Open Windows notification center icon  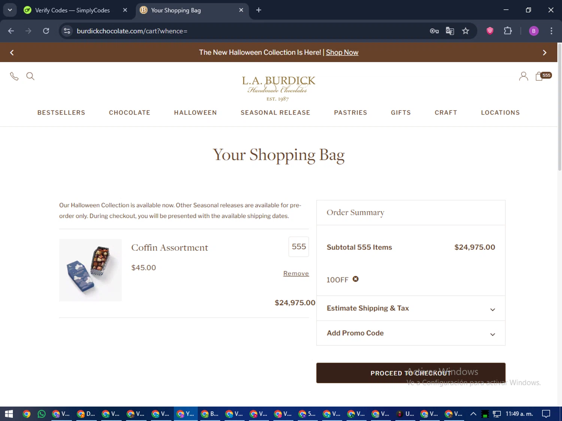pos(546,414)
